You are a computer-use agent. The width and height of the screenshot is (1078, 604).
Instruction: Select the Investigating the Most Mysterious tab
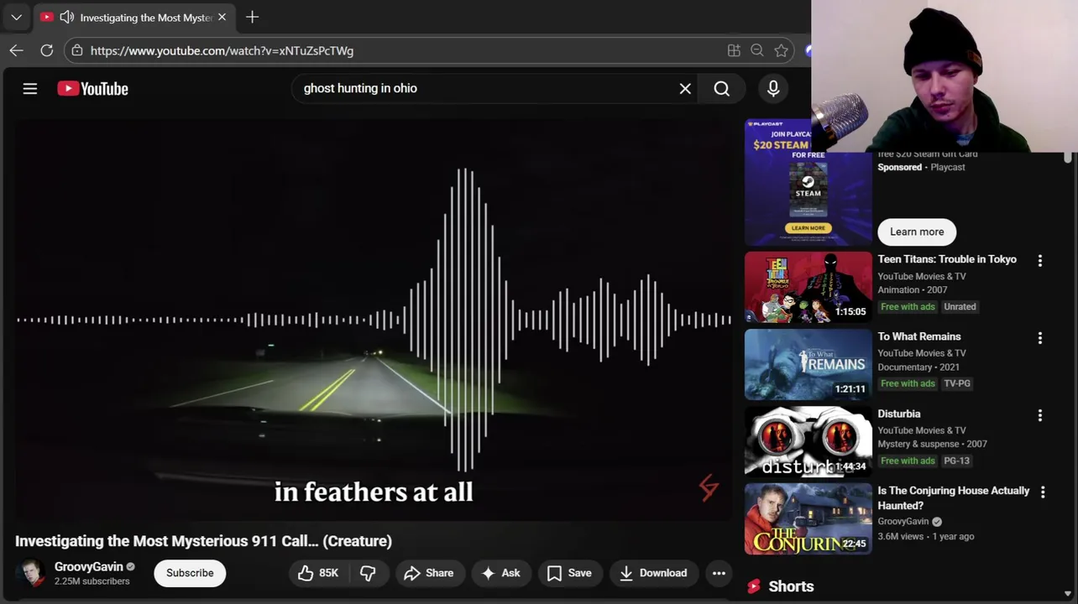click(134, 17)
